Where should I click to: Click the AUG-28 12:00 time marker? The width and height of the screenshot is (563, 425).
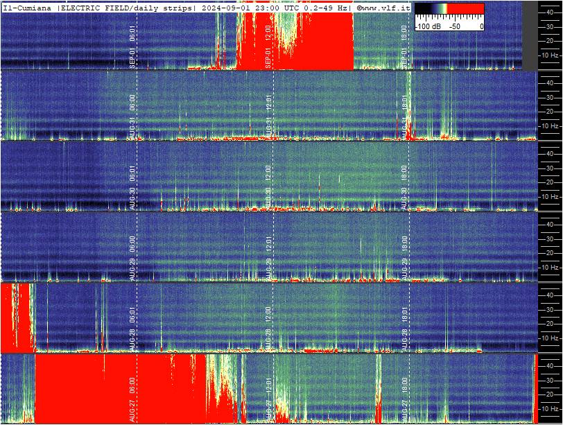pos(268,329)
